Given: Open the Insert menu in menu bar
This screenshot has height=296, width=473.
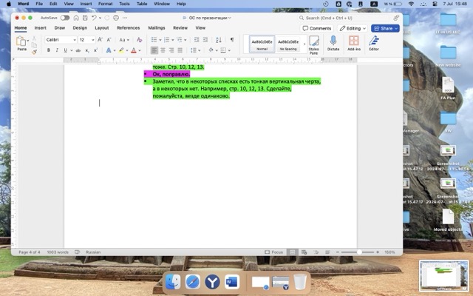Looking at the screenshot, I should point(86,4).
